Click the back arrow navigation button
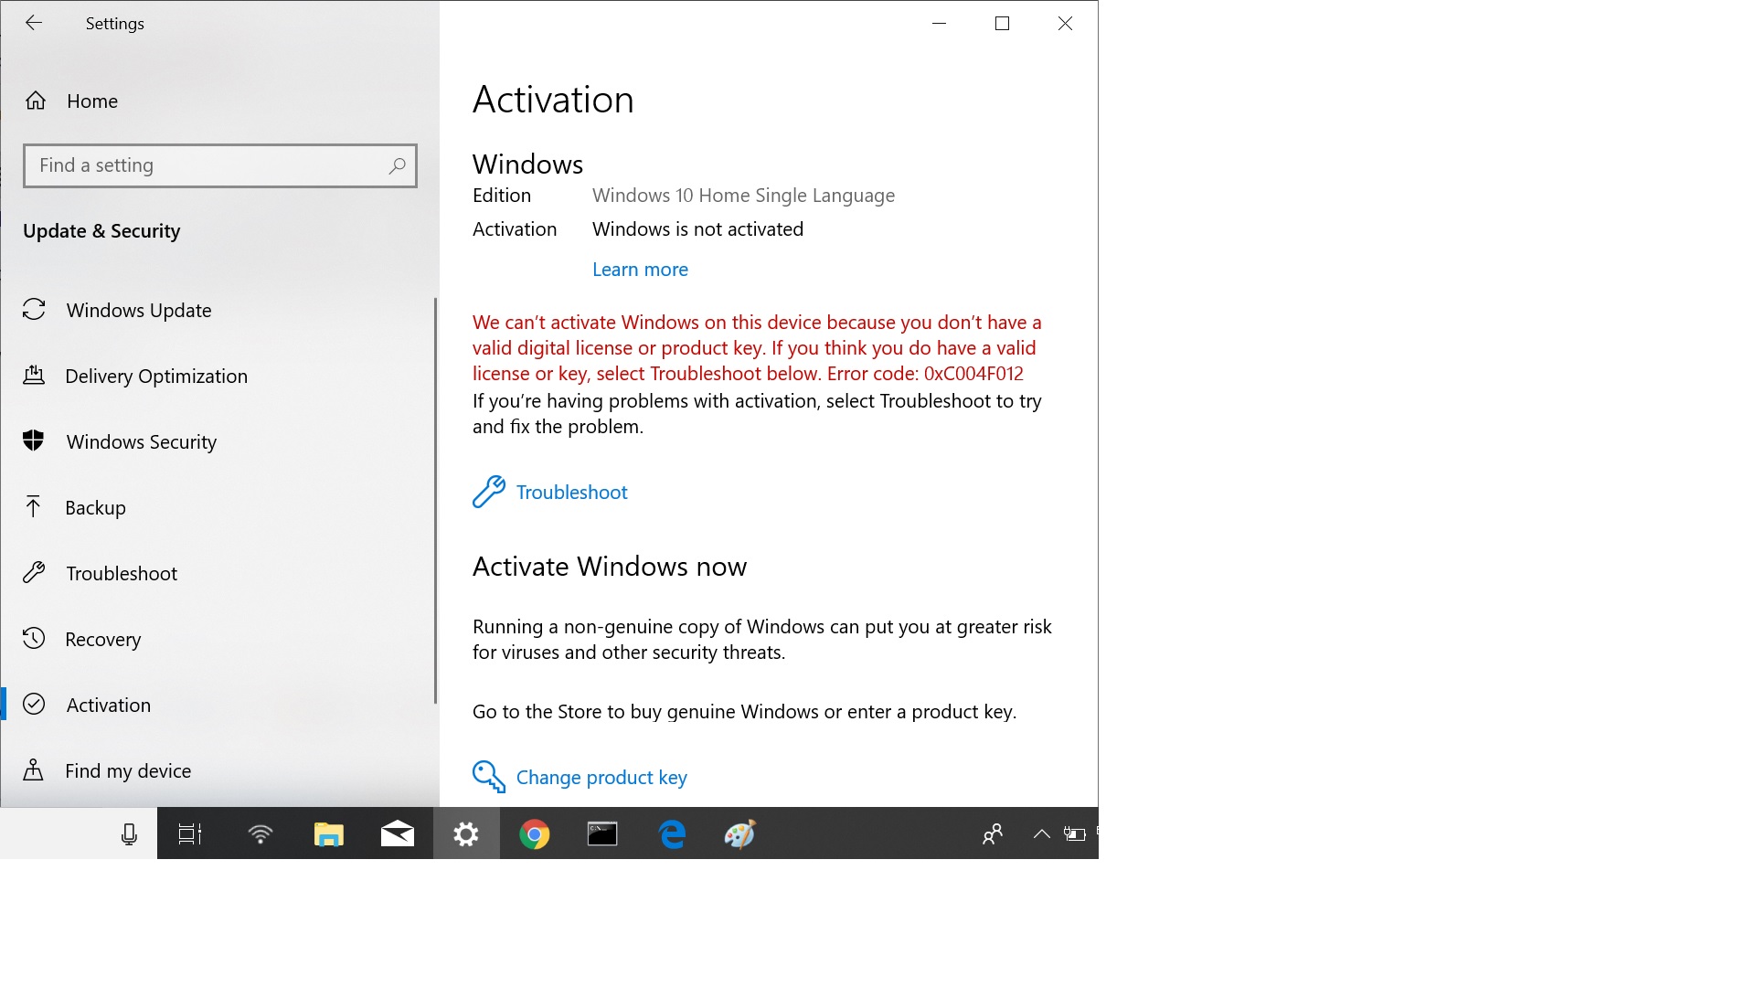 (31, 22)
